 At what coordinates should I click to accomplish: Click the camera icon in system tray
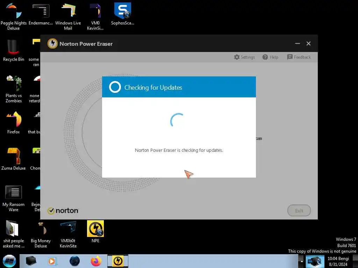(x=315, y=261)
